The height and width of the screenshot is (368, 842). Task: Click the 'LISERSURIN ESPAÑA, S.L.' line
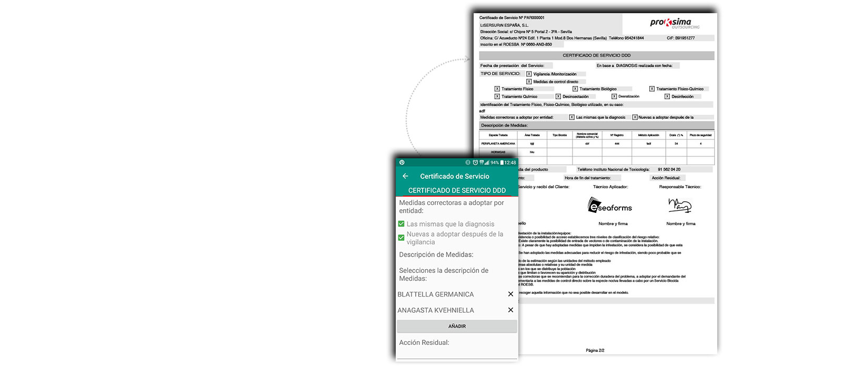pos(504,25)
